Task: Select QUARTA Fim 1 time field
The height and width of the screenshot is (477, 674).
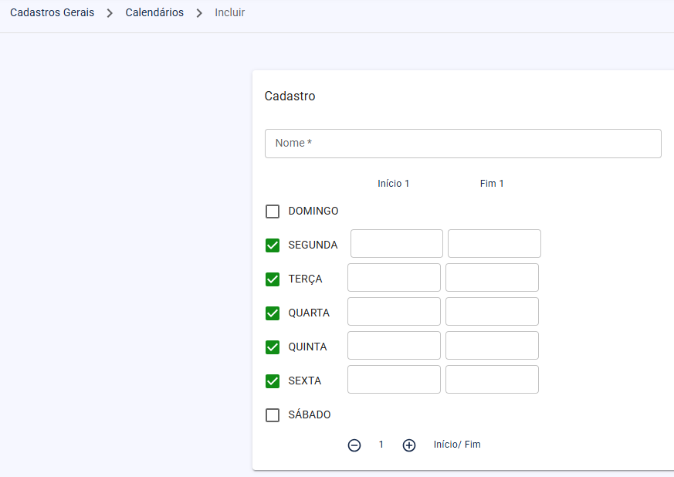Action: click(492, 312)
